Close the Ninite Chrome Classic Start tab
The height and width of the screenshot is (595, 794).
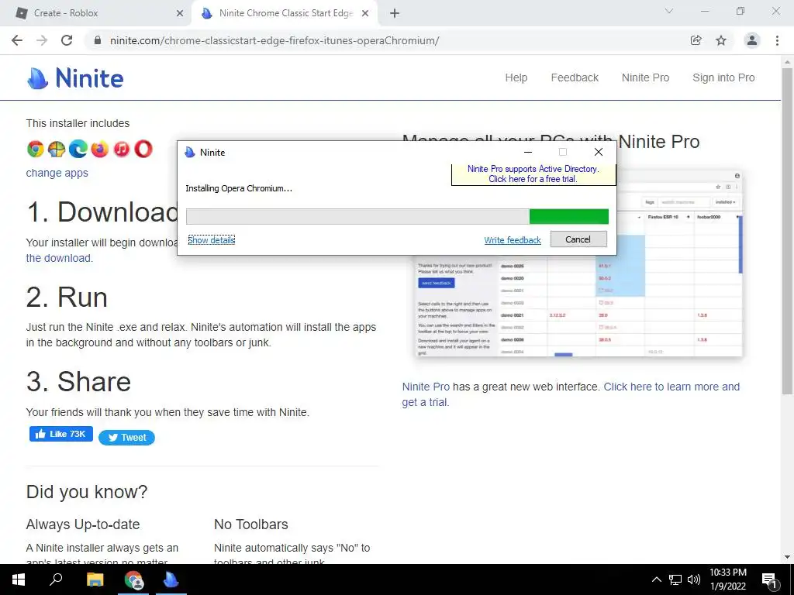(365, 14)
